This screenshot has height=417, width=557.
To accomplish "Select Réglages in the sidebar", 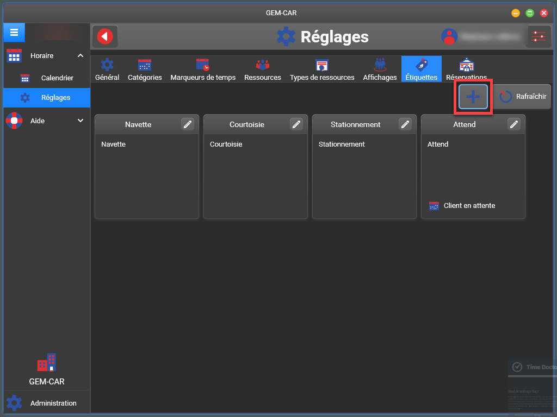I will click(x=47, y=98).
